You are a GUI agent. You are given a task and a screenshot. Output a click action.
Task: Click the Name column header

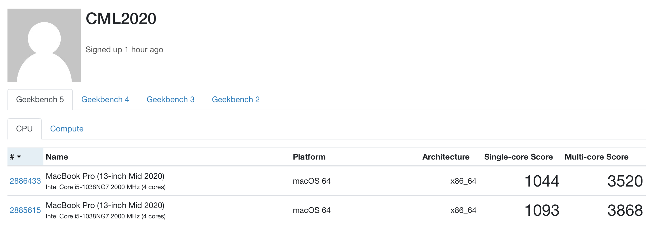pyautogui.click(x=57, y=157)
